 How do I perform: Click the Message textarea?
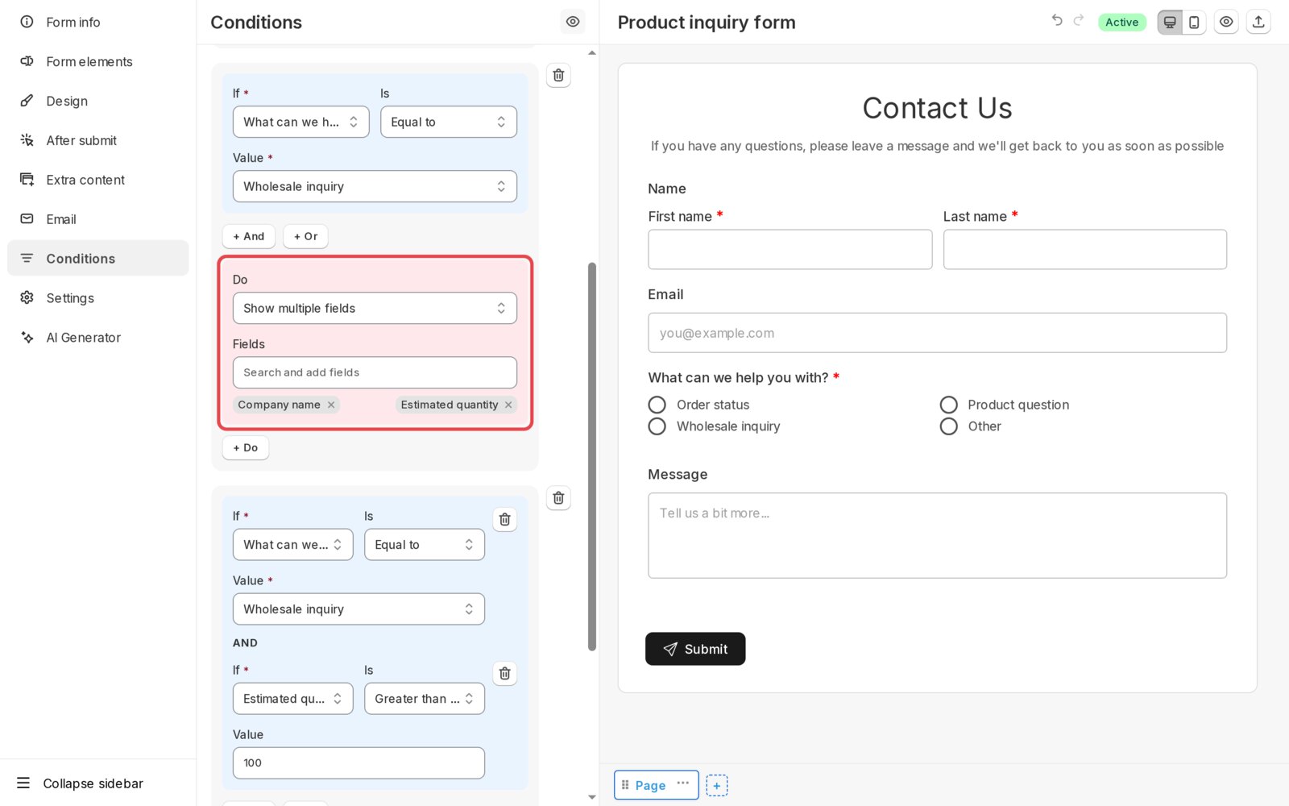pyautogui.click(x=937, y=535)
